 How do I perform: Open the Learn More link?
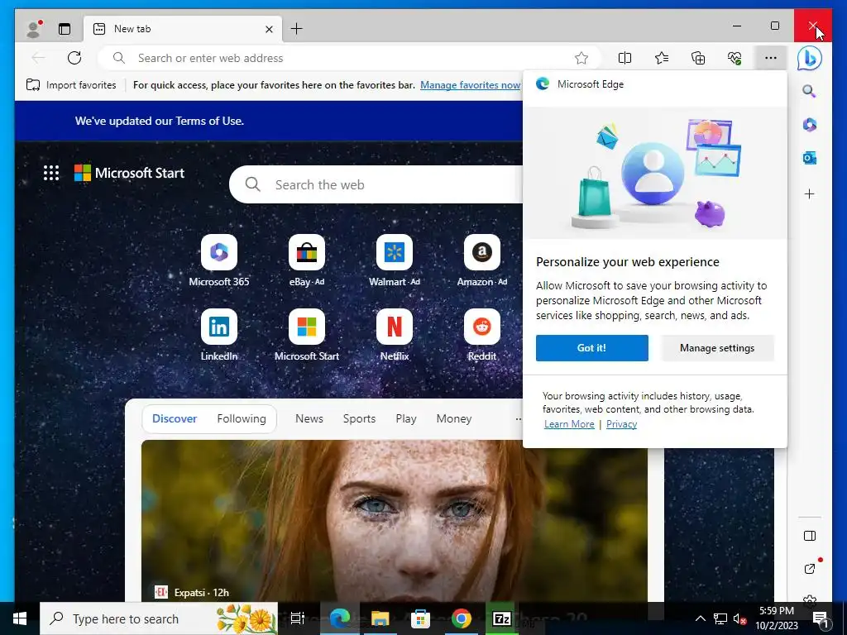(x=569, y=424)
